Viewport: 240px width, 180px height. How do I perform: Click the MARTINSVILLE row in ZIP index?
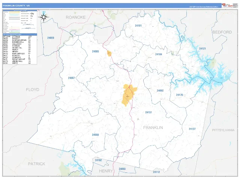click(17, 54)
